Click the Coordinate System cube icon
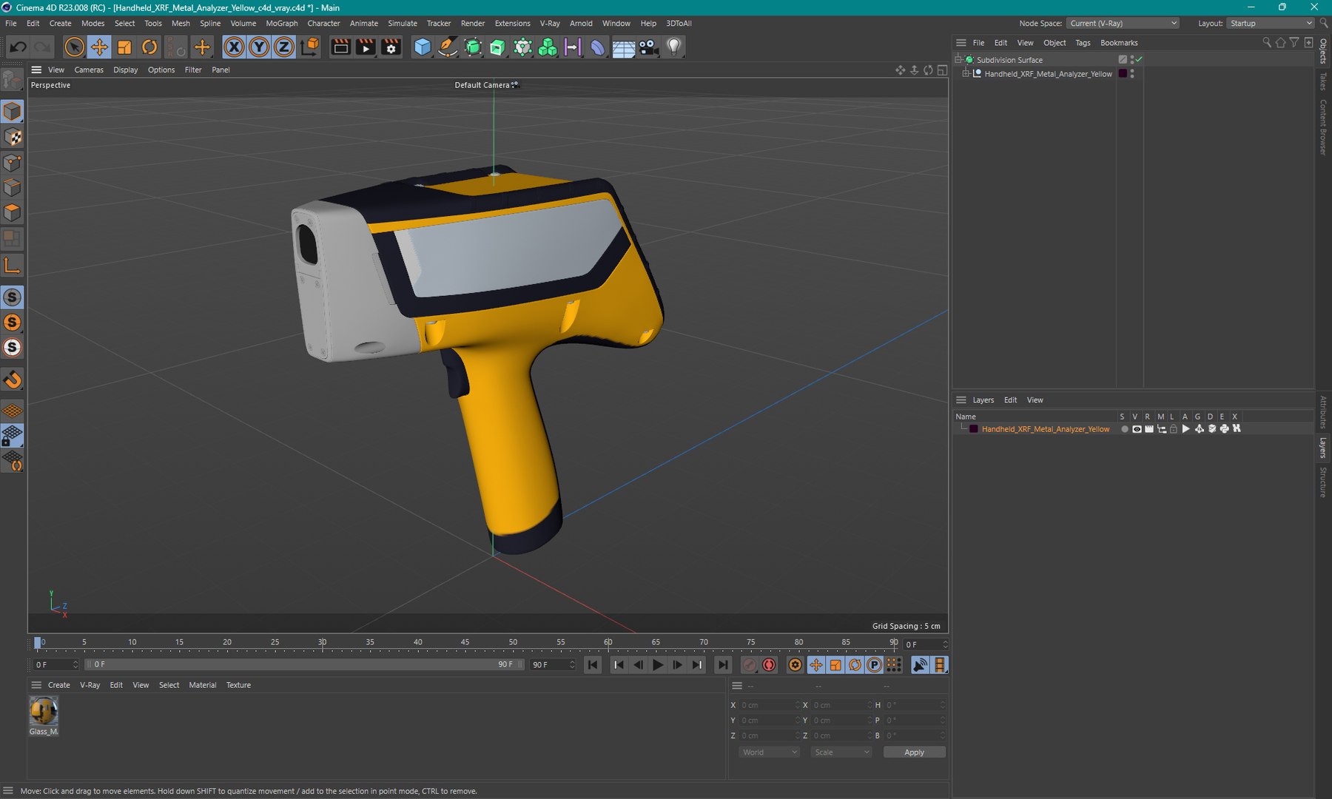 (x=311, y=47)
